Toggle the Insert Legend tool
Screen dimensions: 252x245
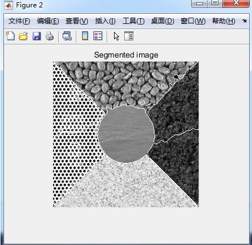click(98, 36)
